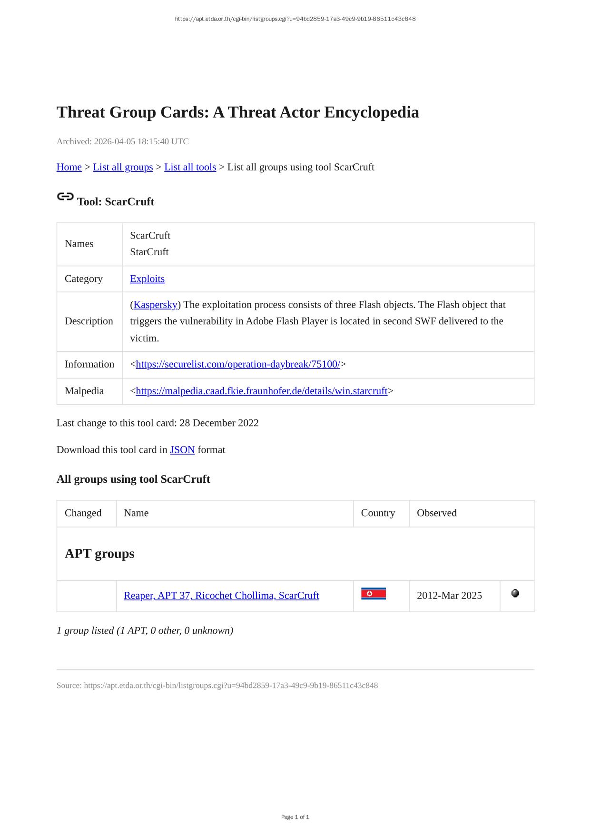591x836 pixels.
Task: Open the List all tools breadcrumb
Action: 190,167
